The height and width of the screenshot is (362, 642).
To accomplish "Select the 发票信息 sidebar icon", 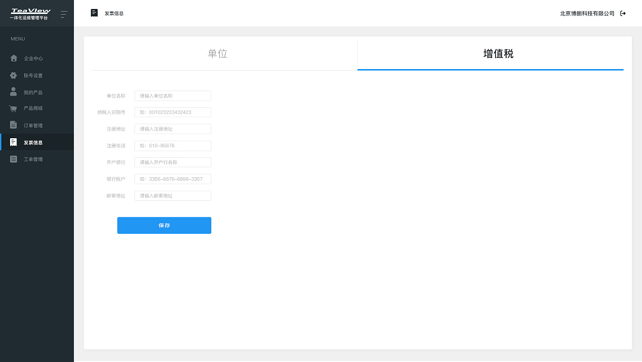I will click(x=14, y=142).
